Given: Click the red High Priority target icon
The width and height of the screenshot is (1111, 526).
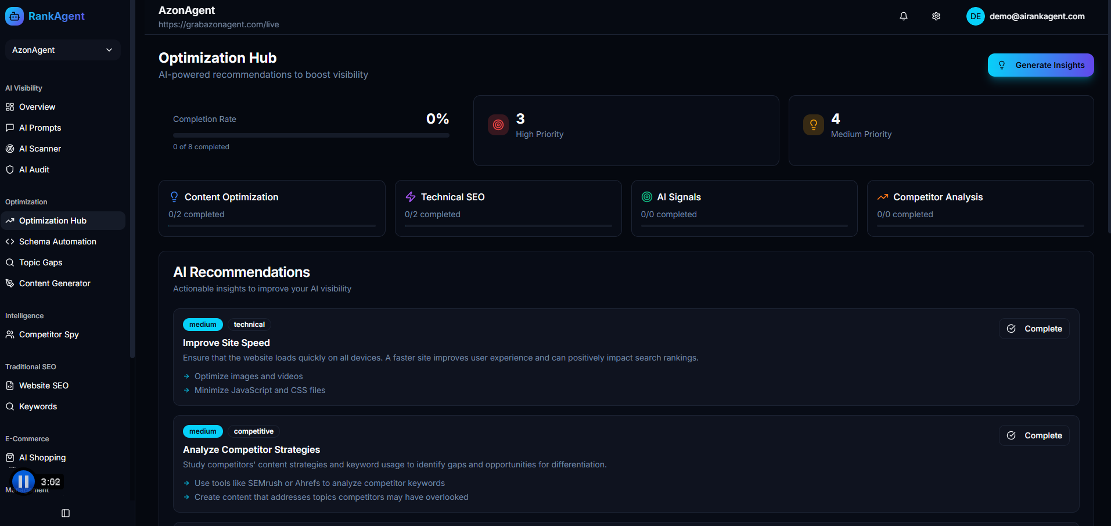Looking at the screenshot, I should point(498,125).
